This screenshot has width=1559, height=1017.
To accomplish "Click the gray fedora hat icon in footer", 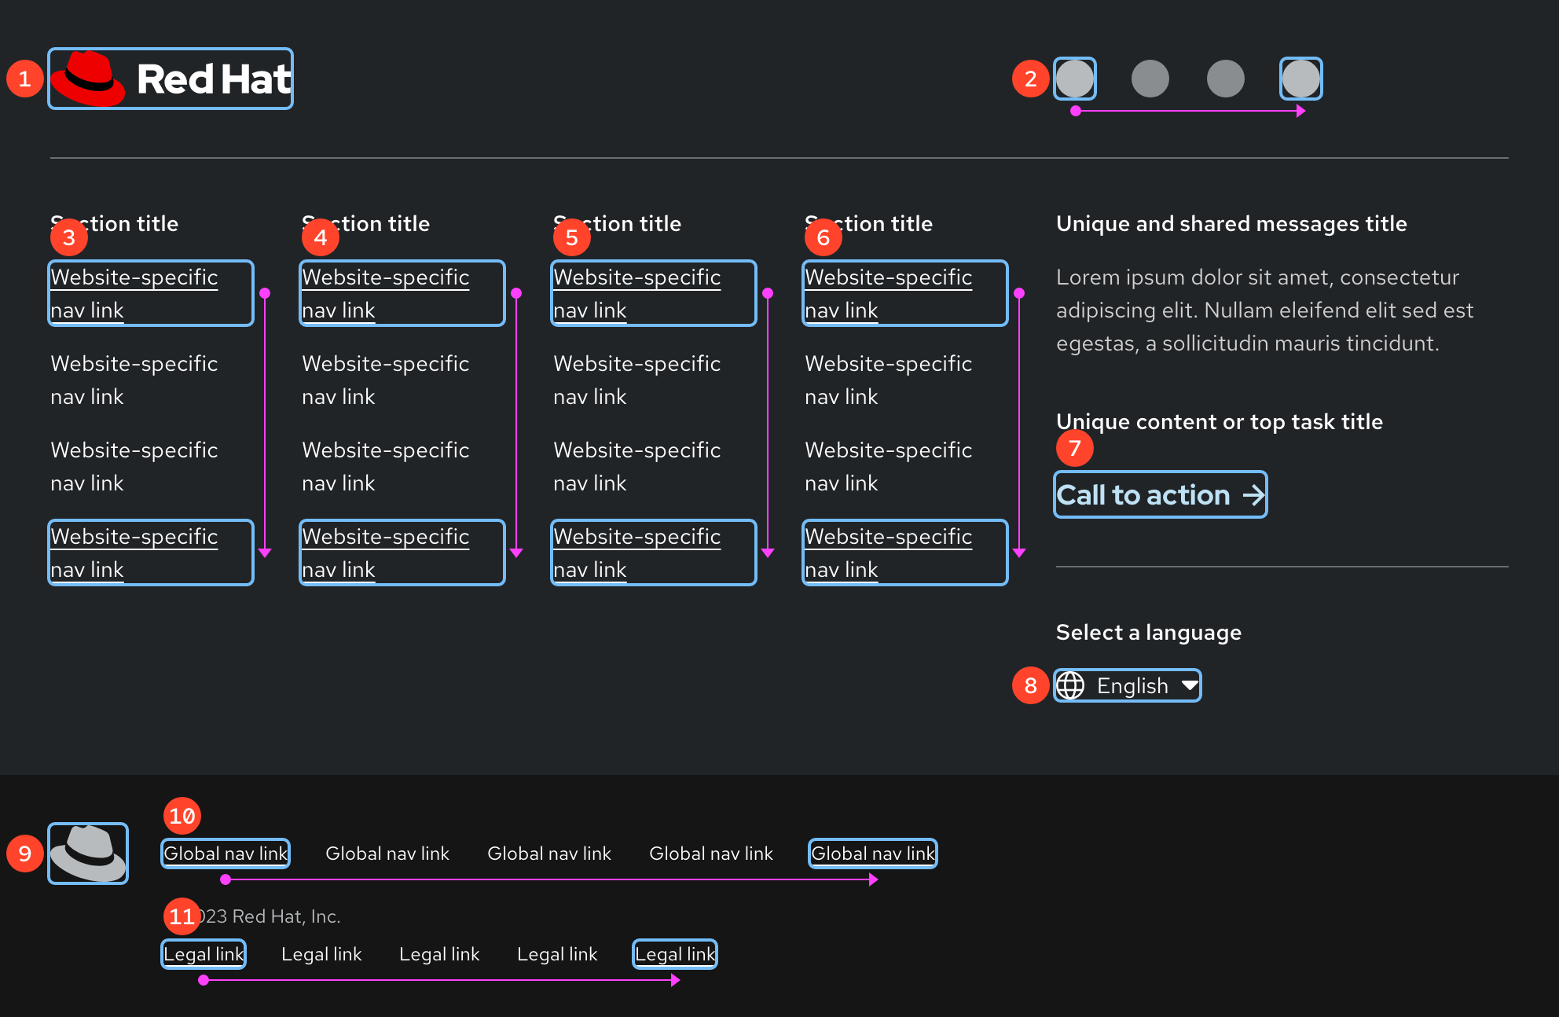I will coord(87,854).
